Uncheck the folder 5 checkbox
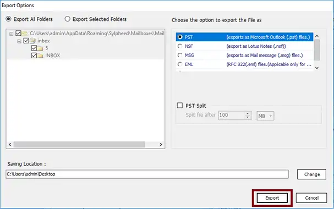 pyautogui.click(x=34, y=48)
